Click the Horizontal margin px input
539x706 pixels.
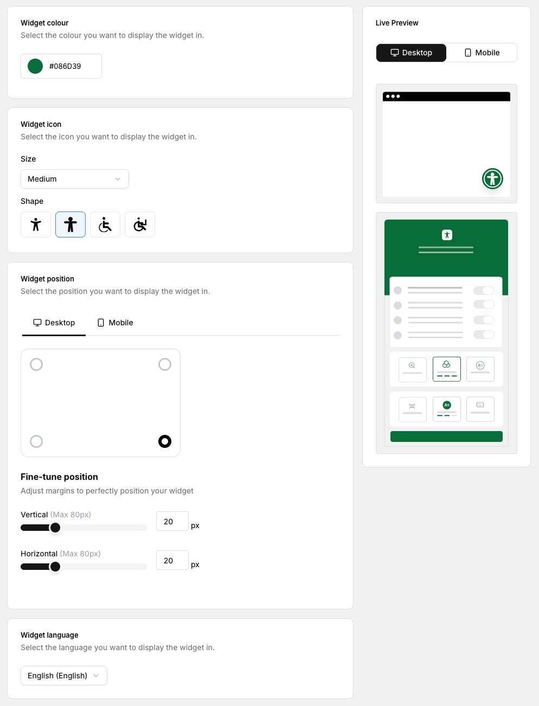point(172,560)
